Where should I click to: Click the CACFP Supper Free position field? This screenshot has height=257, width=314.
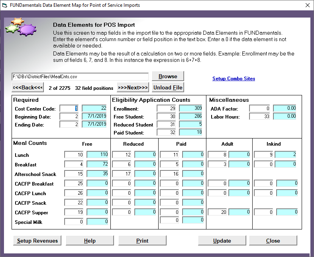click(x=74, y=212)
